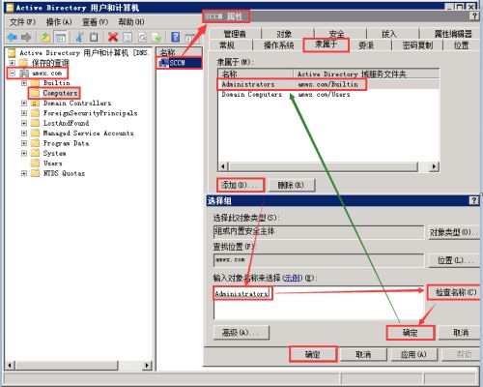Select the Domain Computers row in the member list

(x=328, y=95)
